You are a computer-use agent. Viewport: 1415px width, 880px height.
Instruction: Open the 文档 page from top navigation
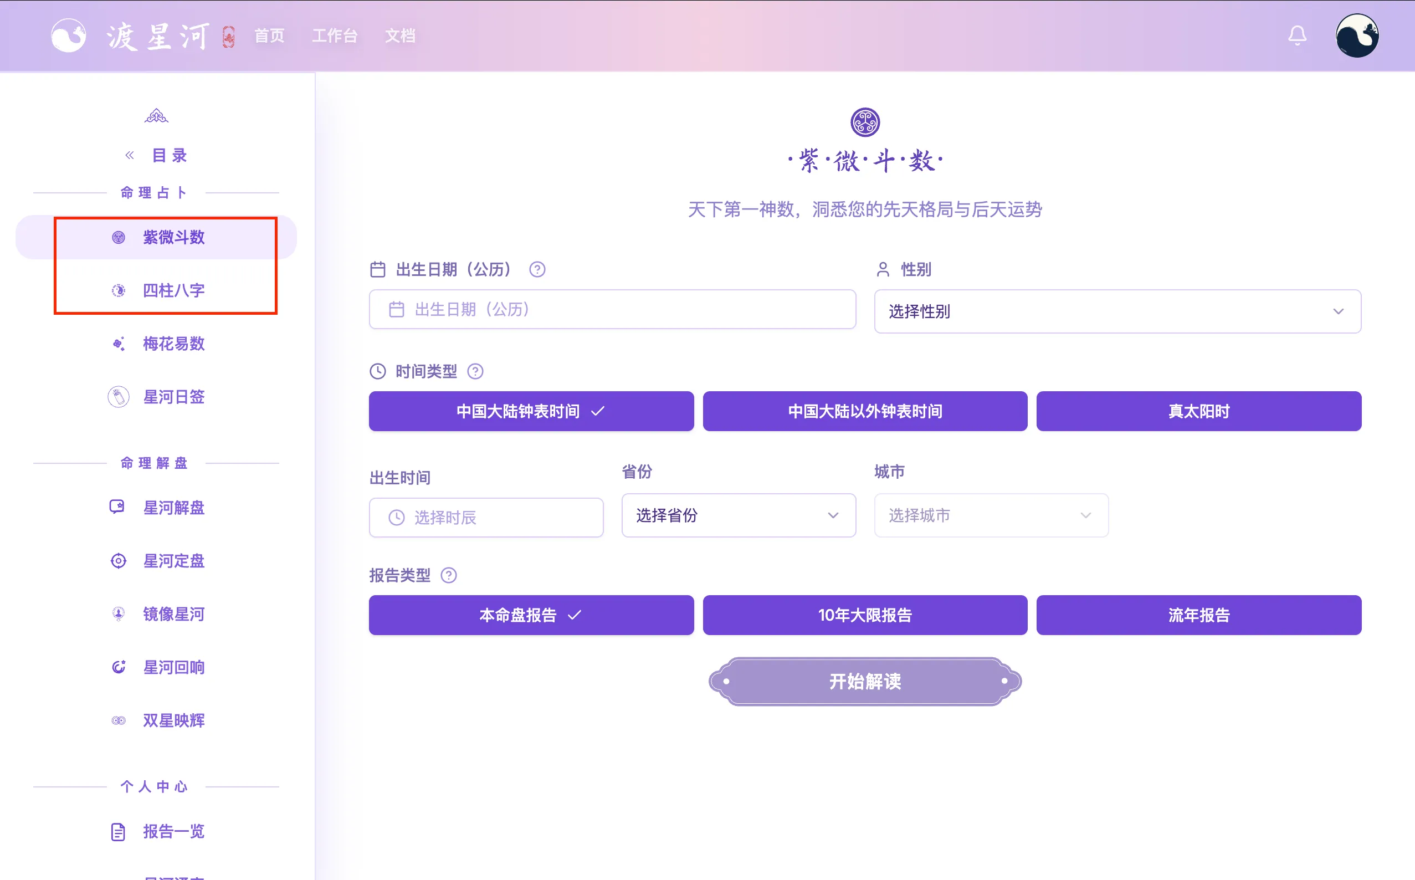pyautogui.click(x=399, y=35)
